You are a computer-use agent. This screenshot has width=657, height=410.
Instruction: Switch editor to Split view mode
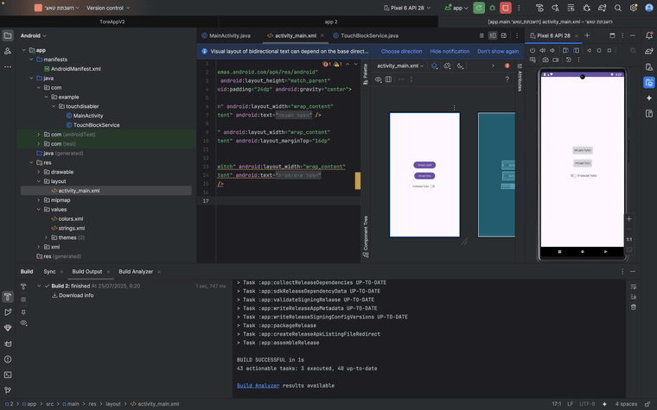(493, 35)
